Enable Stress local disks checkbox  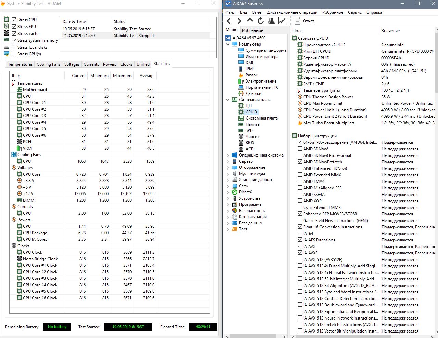click(14, 47)
